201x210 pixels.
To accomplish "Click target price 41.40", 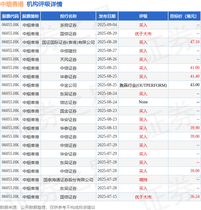I will 195,76.
